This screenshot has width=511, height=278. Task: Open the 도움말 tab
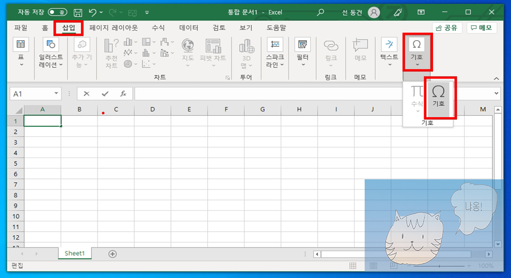[276, 28]
